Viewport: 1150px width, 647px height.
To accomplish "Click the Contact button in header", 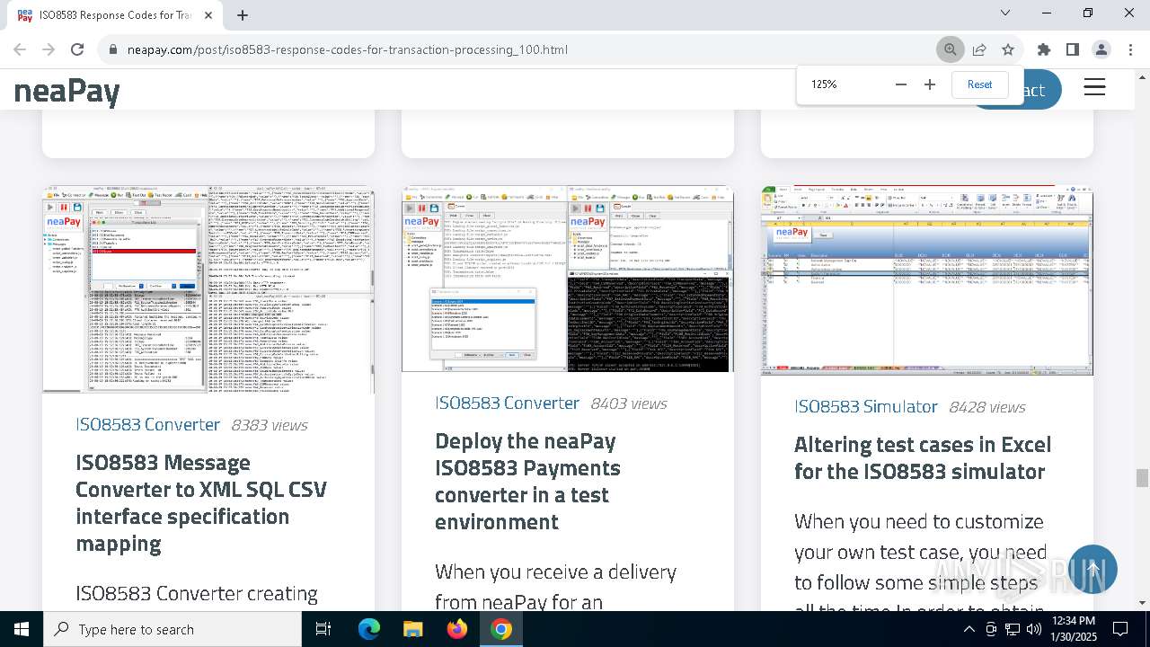I will click(x=1042, y=90).
